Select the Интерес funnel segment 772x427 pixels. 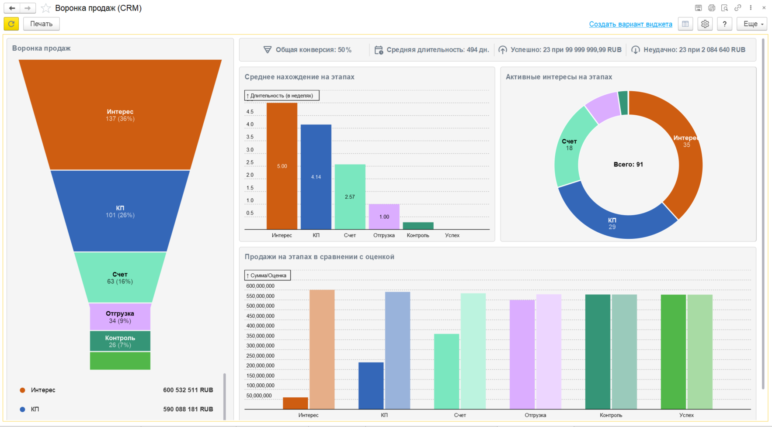(120, 115)
